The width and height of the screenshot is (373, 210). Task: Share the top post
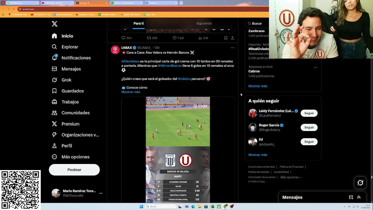pos(233,38)
